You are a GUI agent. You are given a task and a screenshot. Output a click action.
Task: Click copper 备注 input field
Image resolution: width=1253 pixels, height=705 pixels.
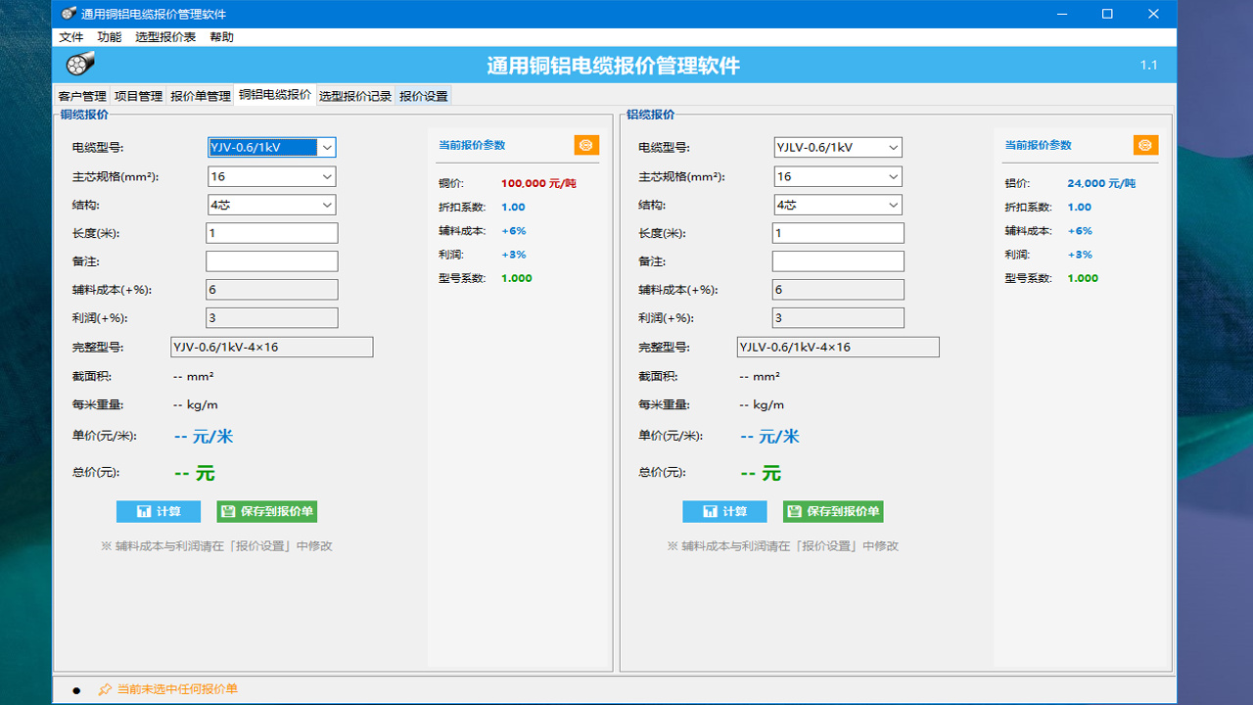(272, 261)
